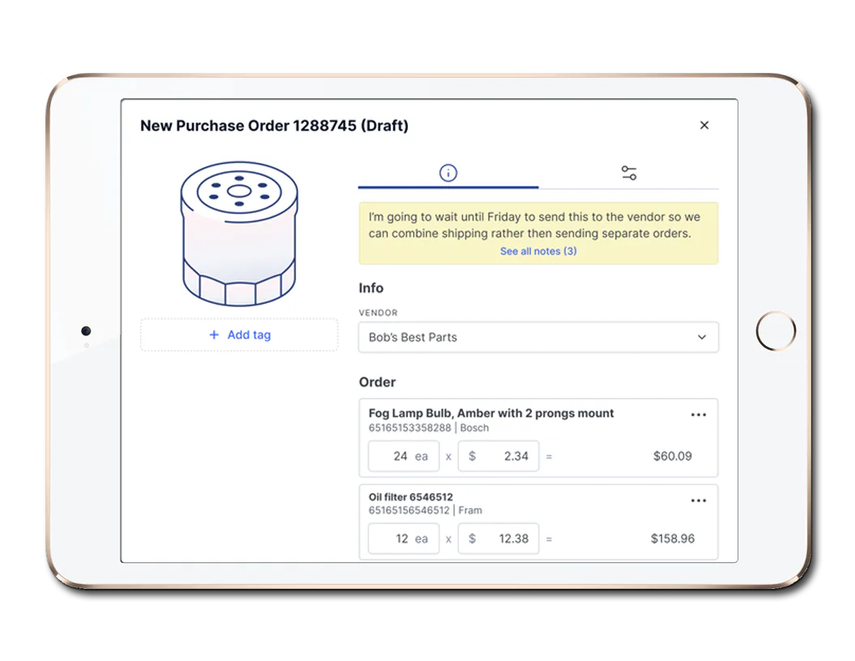The height and width of the screenshot is (661, 855).
Task: Click the New Purchase Order 1288745 (Draft) title
Action: click(x=274, y=126)
